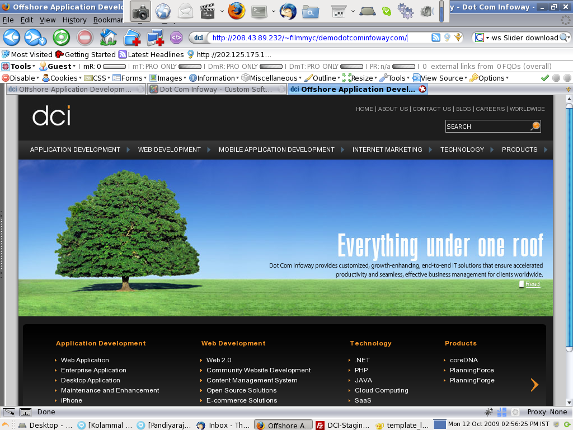Viewport: 573px width, 430px height.
Task: Open the clapperboard video application launcher
Action: click(208, 11)
